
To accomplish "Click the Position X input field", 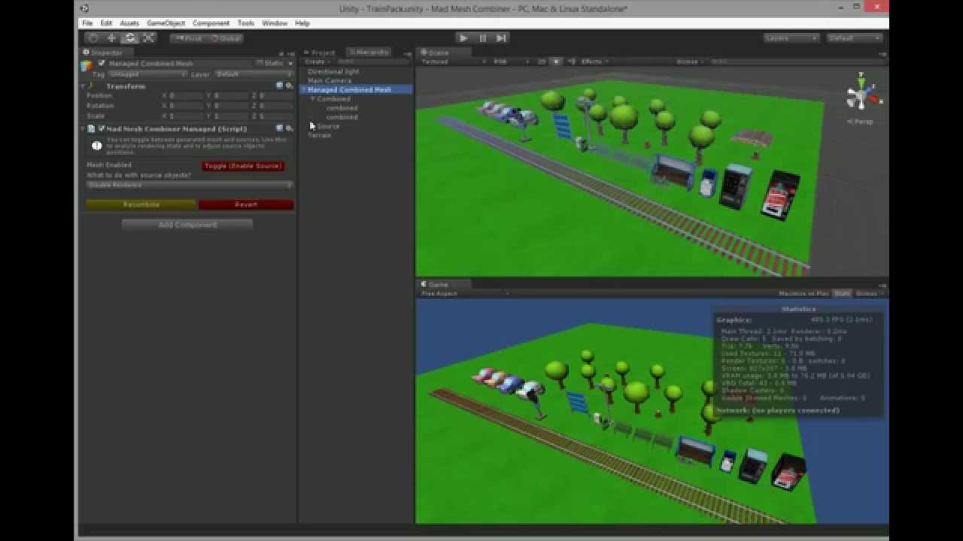I will click(186, 96).
